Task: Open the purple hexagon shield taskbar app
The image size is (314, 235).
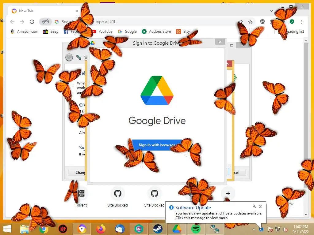Action: [139, 229]
